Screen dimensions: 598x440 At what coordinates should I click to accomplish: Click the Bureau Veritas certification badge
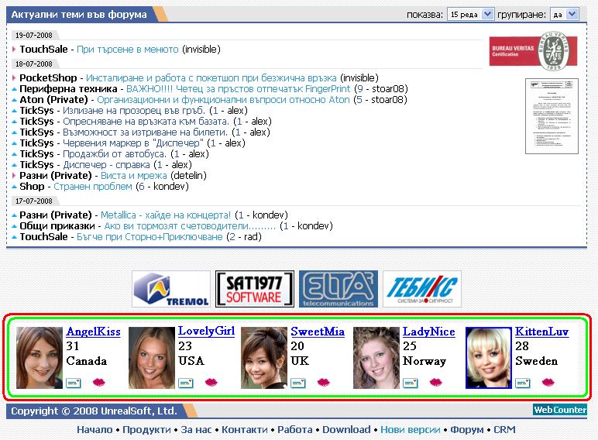tap(534, 50)
